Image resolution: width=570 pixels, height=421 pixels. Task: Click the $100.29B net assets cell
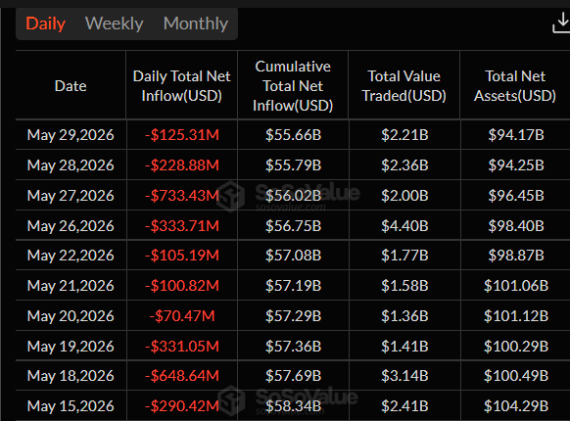pyautogui.click(x=516, y=347)
